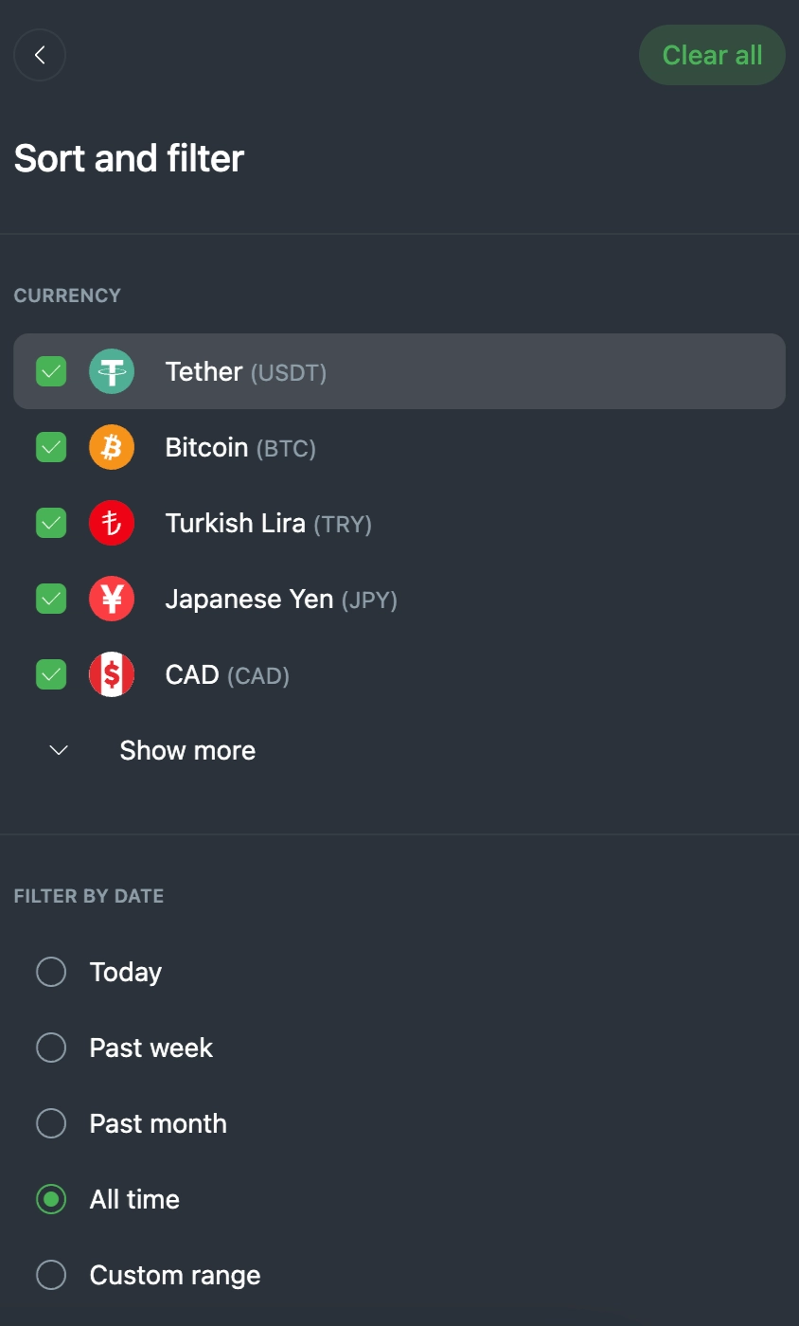Toggle the CAD currency checkbox
Screen dimensions: 799x1326
(x=51, y=674)
